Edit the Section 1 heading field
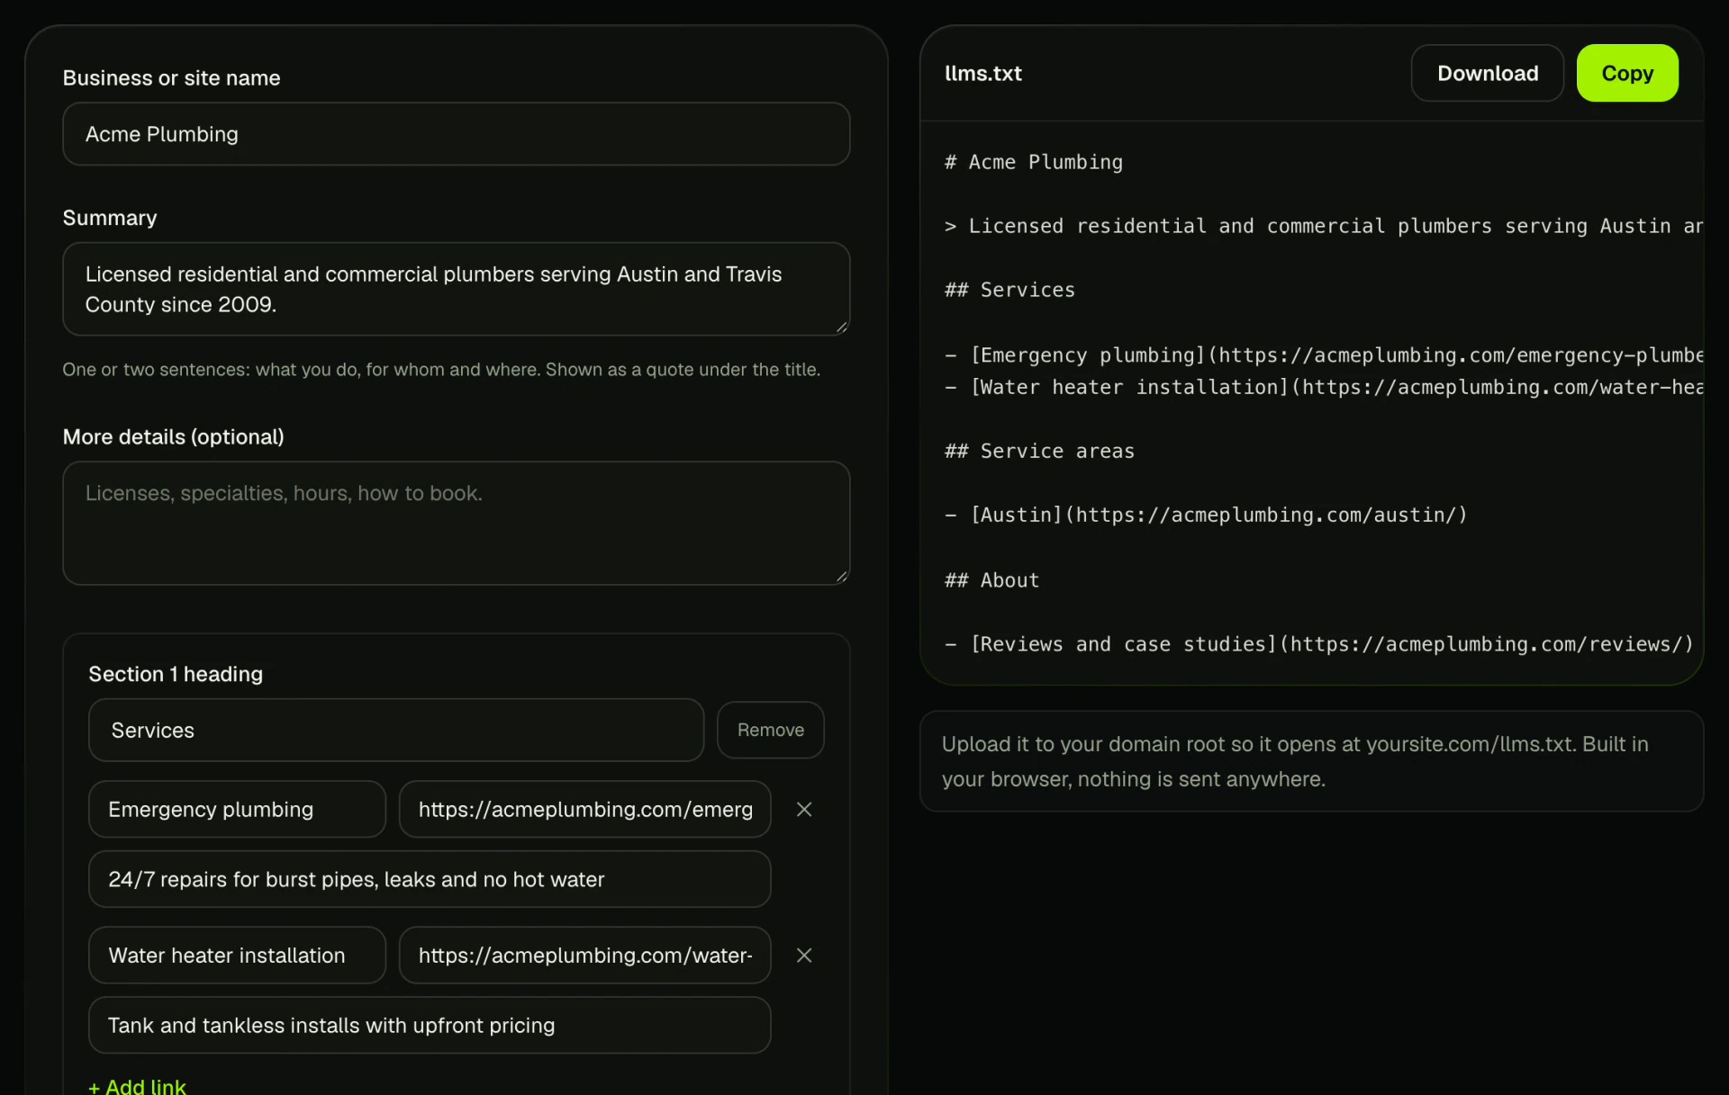Viewport: 1729px width, 1095px height. [x=396, y=730]
